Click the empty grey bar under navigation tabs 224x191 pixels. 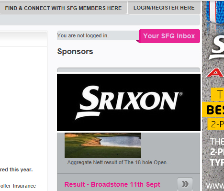click(x=100, y=20)
